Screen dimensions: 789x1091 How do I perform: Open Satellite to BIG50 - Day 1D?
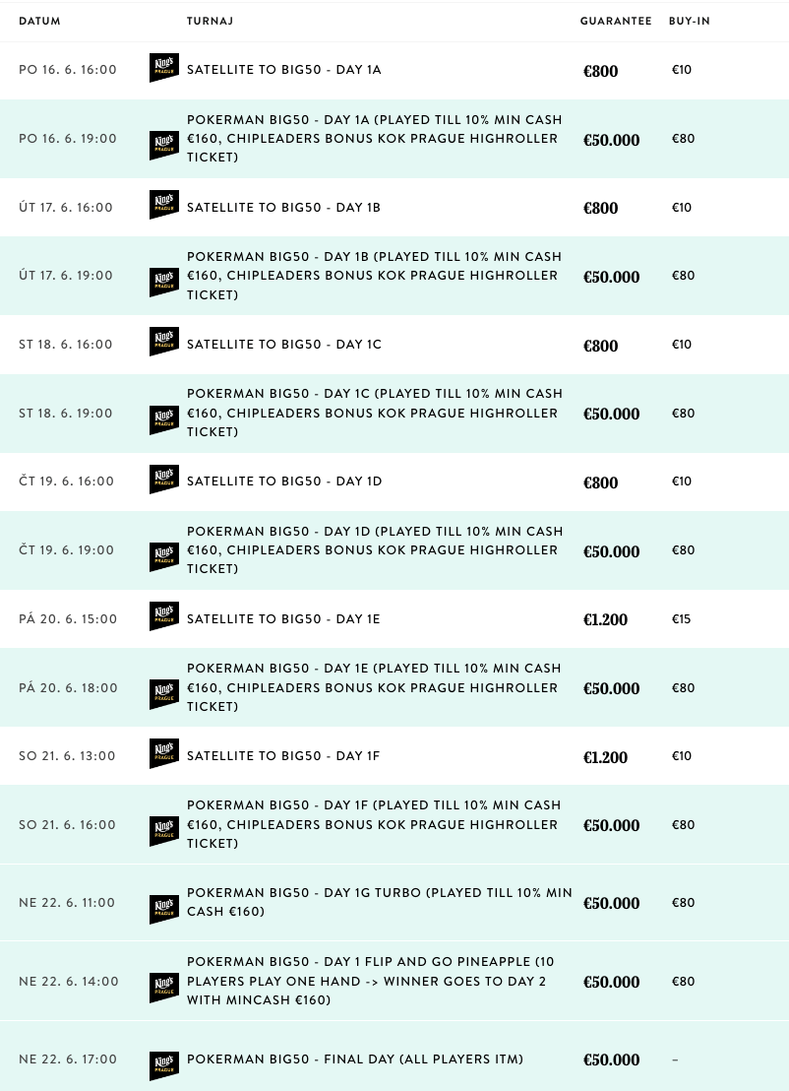point(284,481)
